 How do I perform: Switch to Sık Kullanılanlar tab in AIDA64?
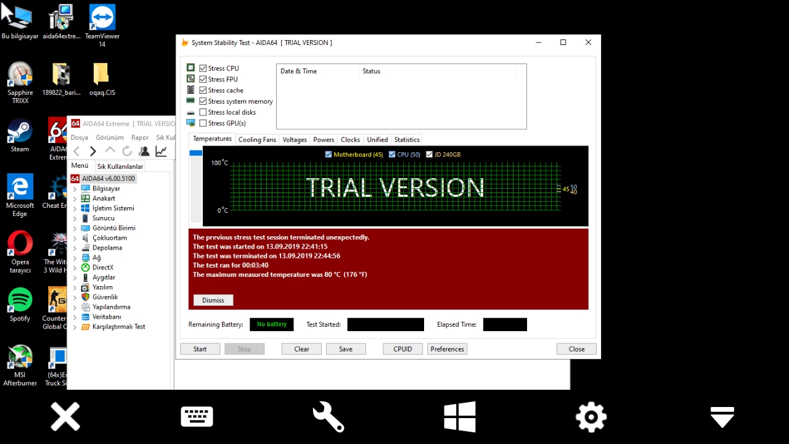click(120, 166)
